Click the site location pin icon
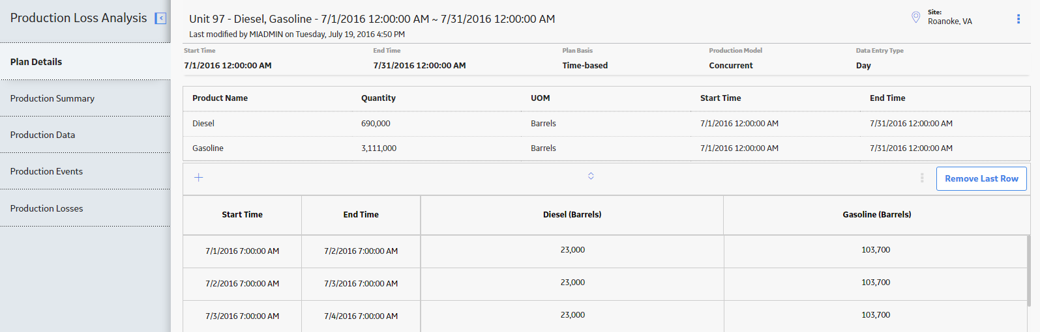Viewport: 1040px width, 332px height. tap(915, 17)
